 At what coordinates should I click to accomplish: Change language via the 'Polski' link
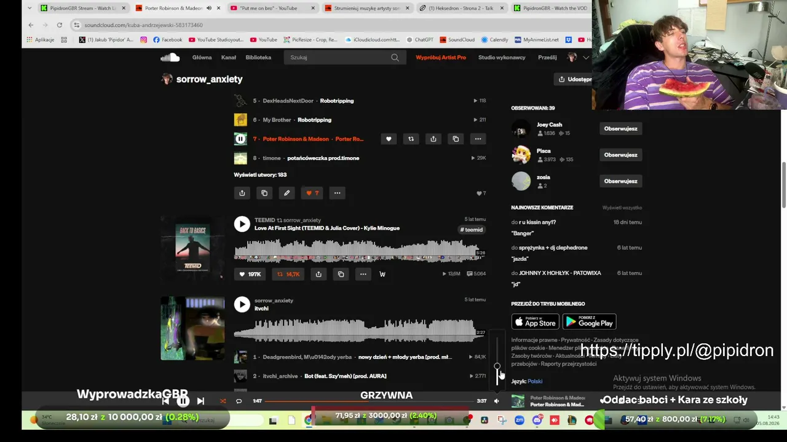click(x=535, y=381)
